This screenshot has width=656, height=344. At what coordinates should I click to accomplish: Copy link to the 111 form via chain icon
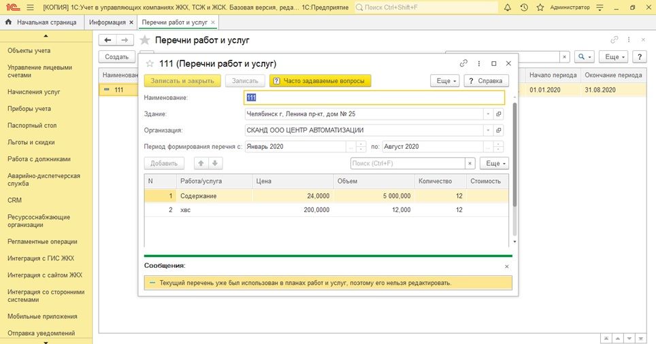click(x=463, y=63)
